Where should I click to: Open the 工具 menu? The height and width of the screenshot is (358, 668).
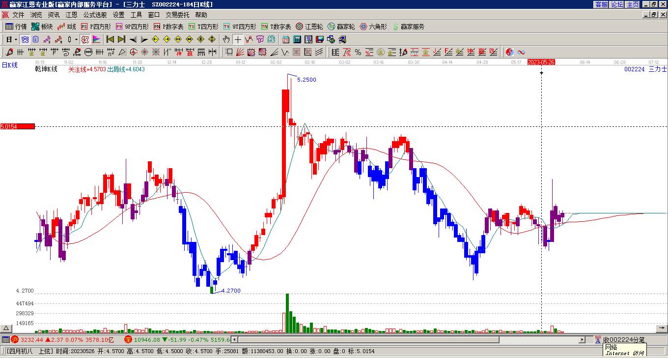coord(136,15)
